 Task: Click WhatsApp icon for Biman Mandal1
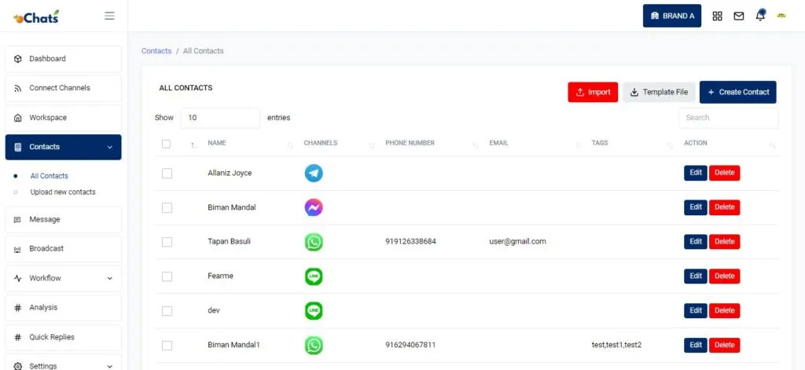pyautogui.click(x=314, y=346)
